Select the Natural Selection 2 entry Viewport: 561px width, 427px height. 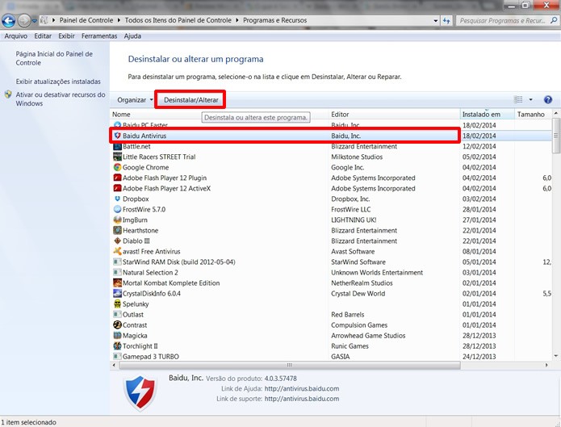(x=150, y=272)
